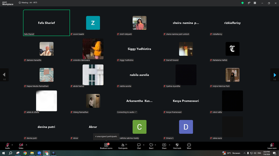The width and height of the screenshot is (279, 156).
Task: Click Gilang Ramadhan's profile photo
Action: [93, 101]
